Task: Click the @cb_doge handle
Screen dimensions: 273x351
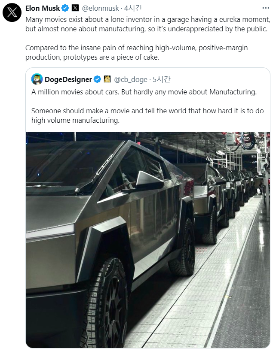Action: coord(130,79)
